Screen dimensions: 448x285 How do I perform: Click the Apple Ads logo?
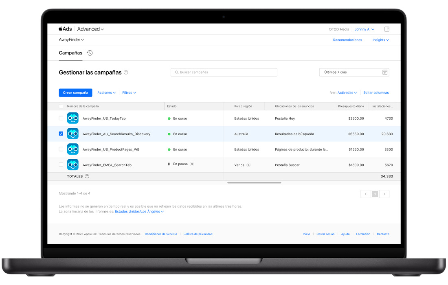[65, 29]
